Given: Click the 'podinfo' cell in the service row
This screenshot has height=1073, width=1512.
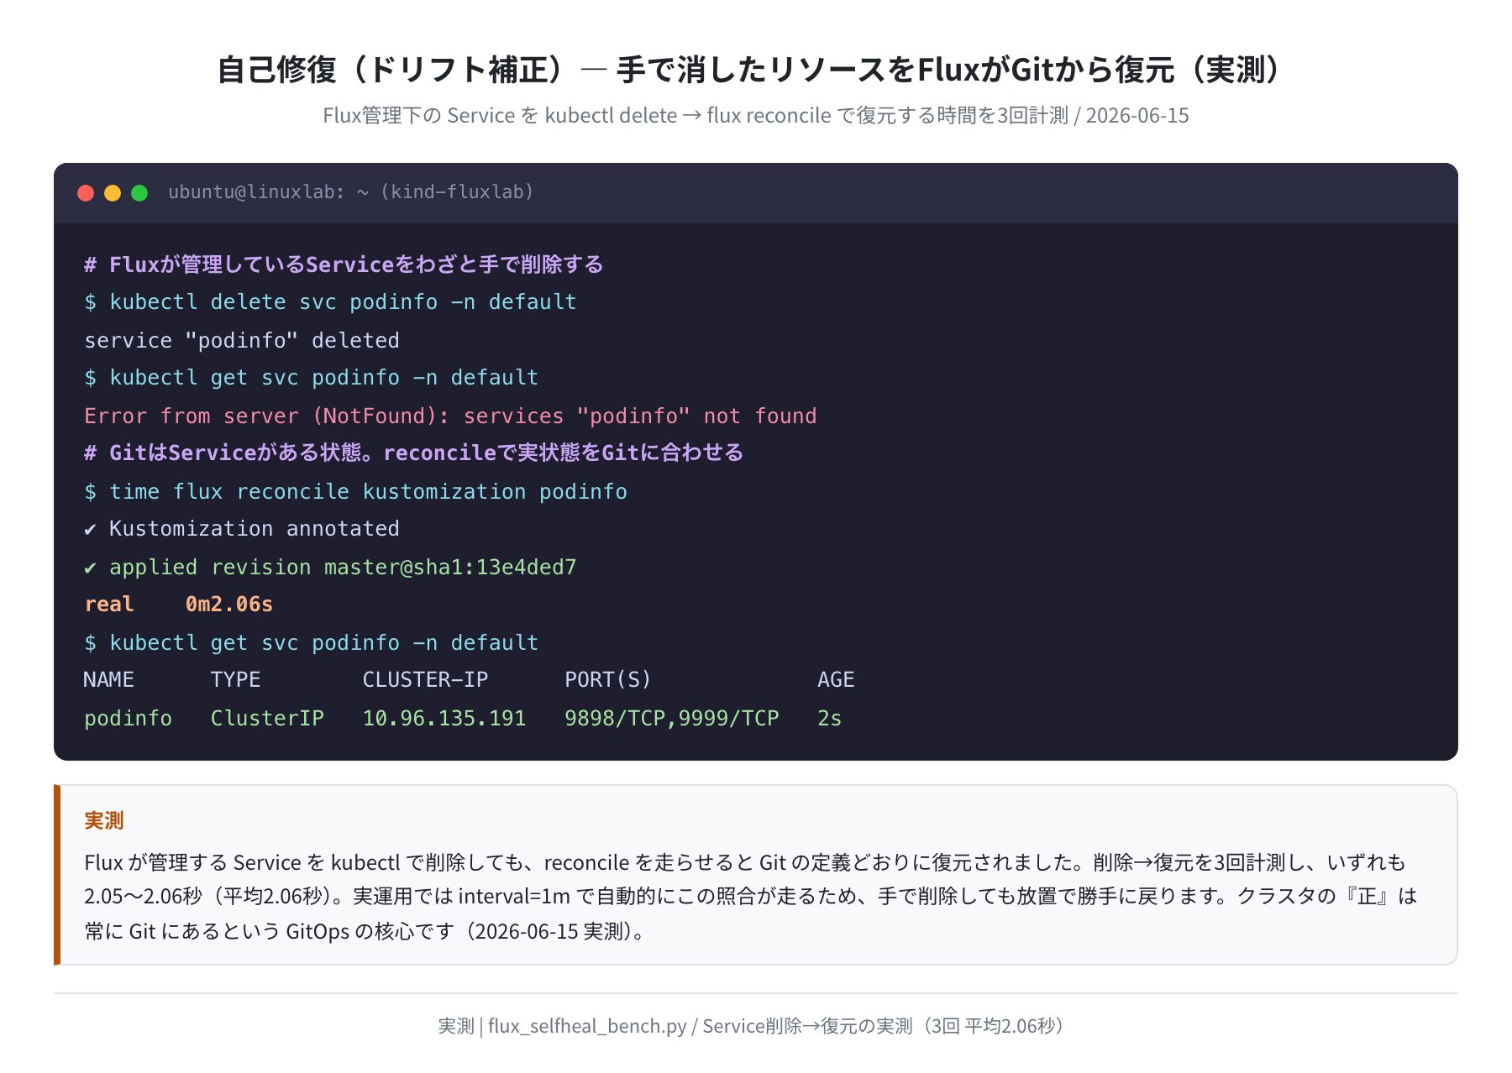Looking at the screenshot, I should point(128,718).
